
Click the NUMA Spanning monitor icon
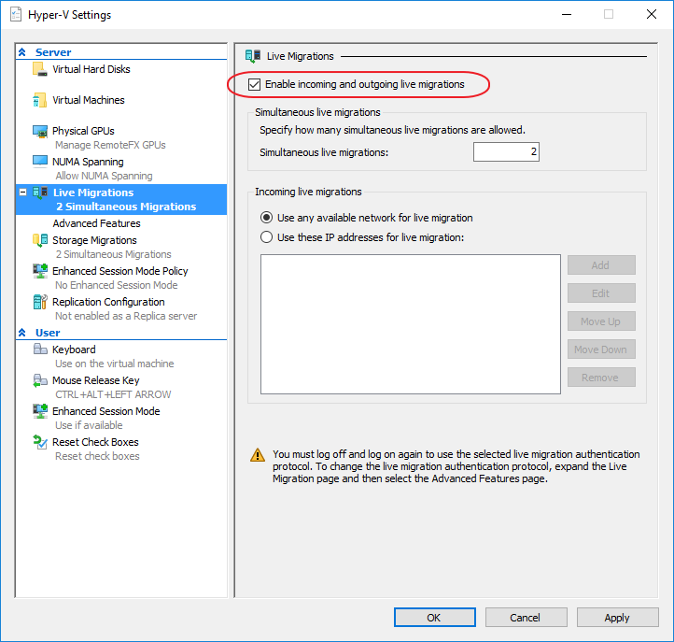pos(40,162)
